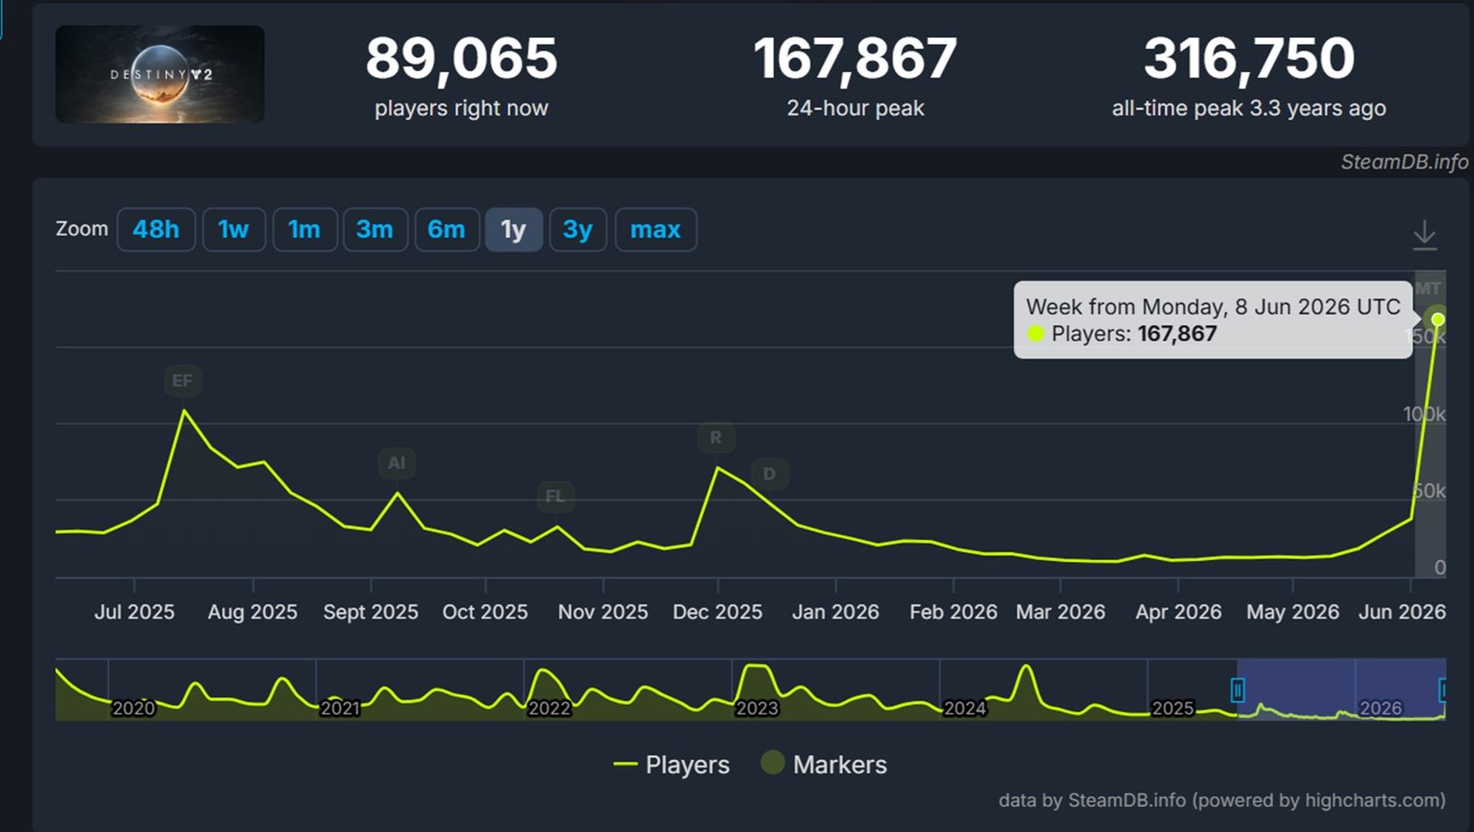Click 2020 in the navigator timeline
The height and width of the screenshot is (832, 1474).
click(x=133, y=709)
